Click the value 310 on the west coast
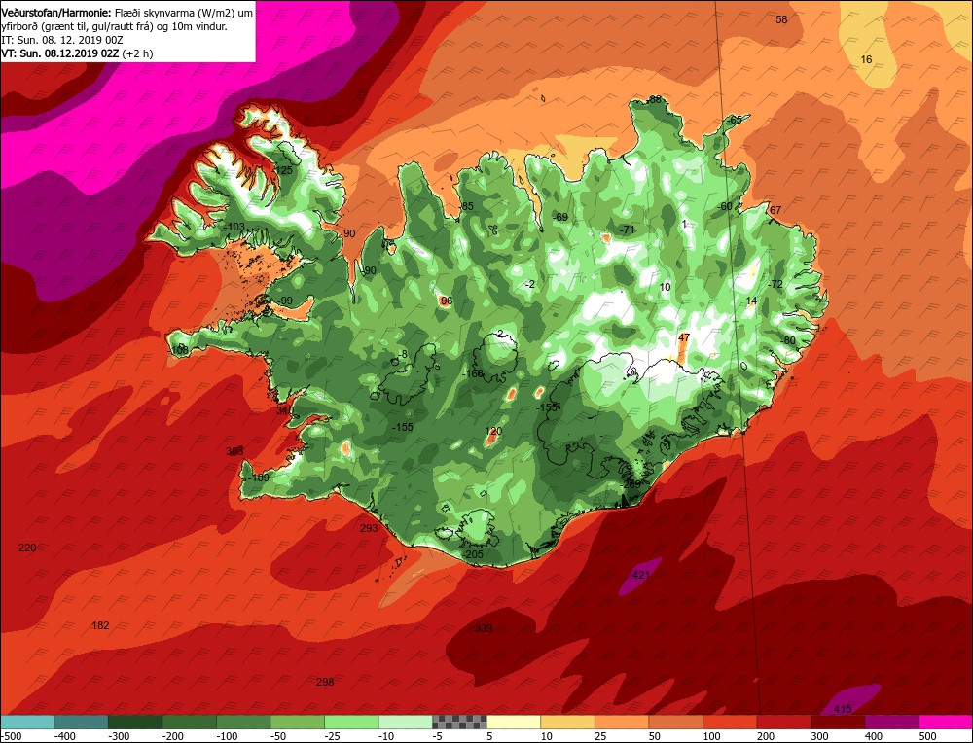Image resolution: width=973 pixels, height=743 pixels. point(284,410)
